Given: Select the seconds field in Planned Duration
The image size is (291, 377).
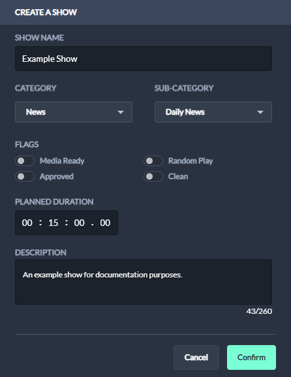Looking at the screenshot, I should pyautogui.click(x=79, y=223).
